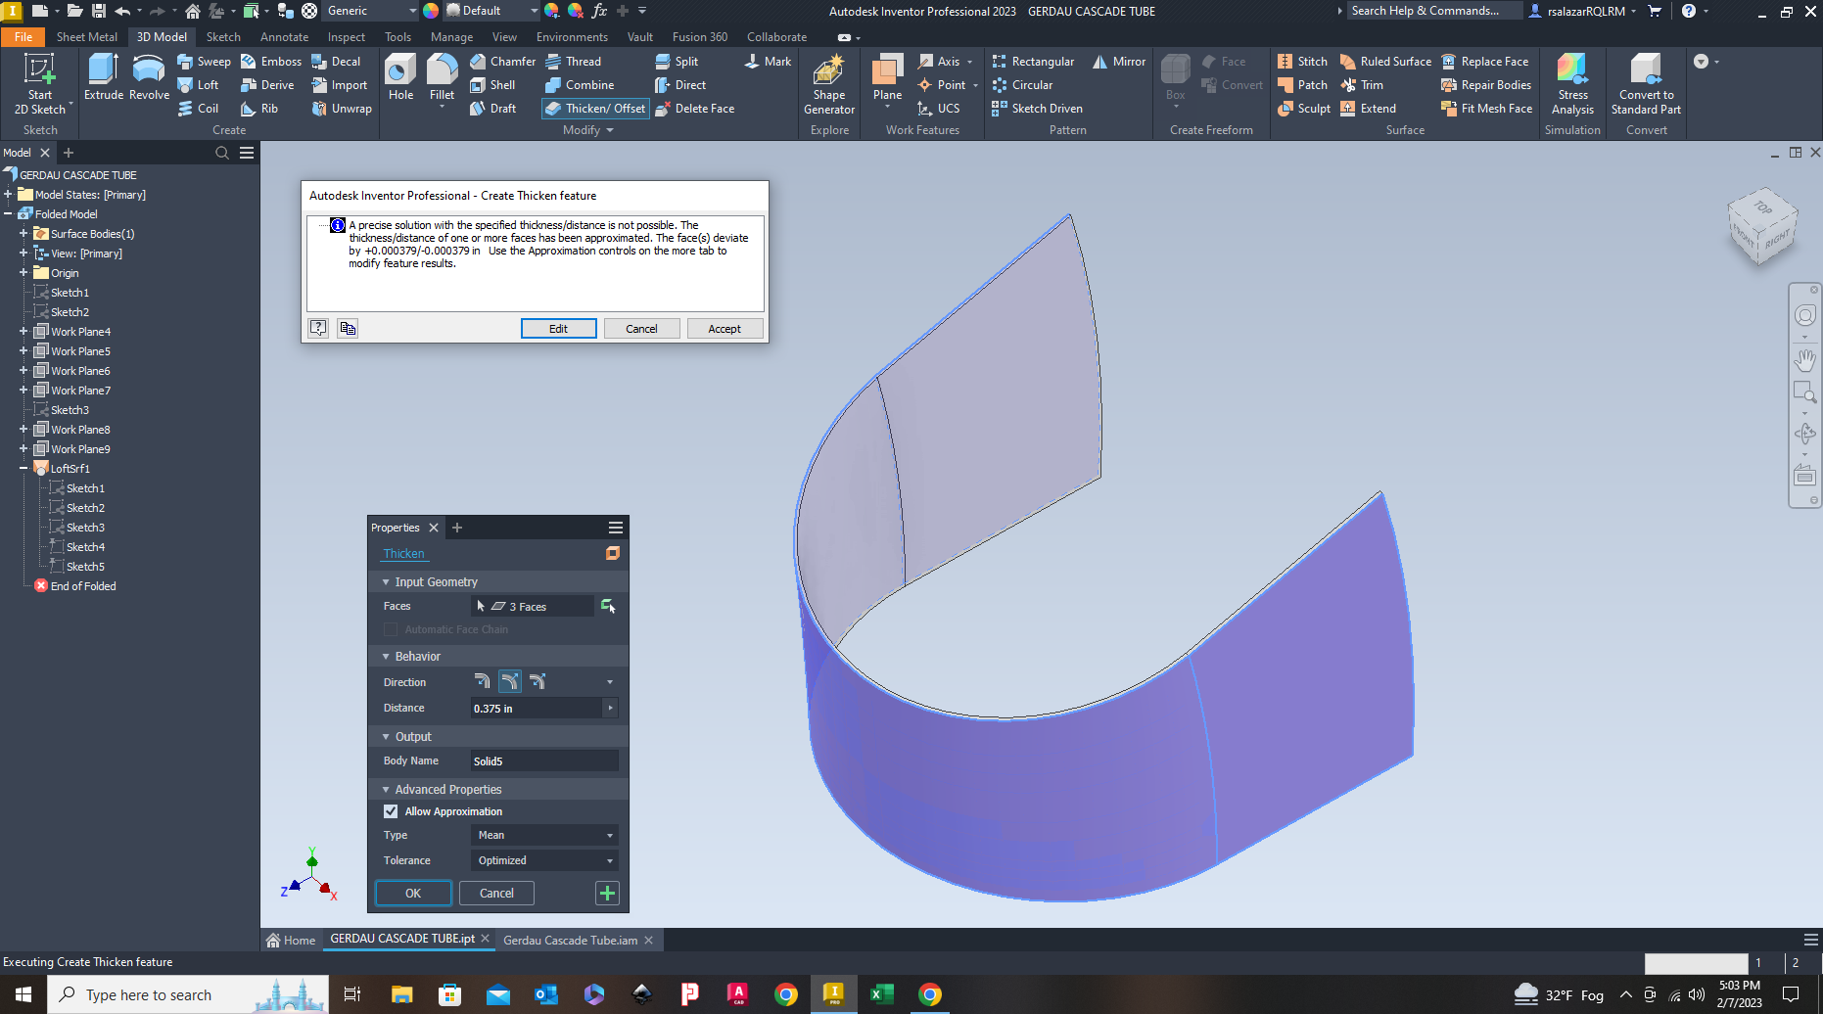The image size is (1823, 1014).
Task: Collapse the Advanced Properties section
Action: 386,790
